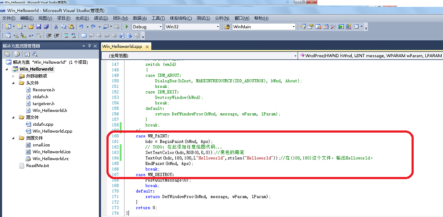Open the 调试(D) debug menu

pyautogui.click(x=101, y=19)
